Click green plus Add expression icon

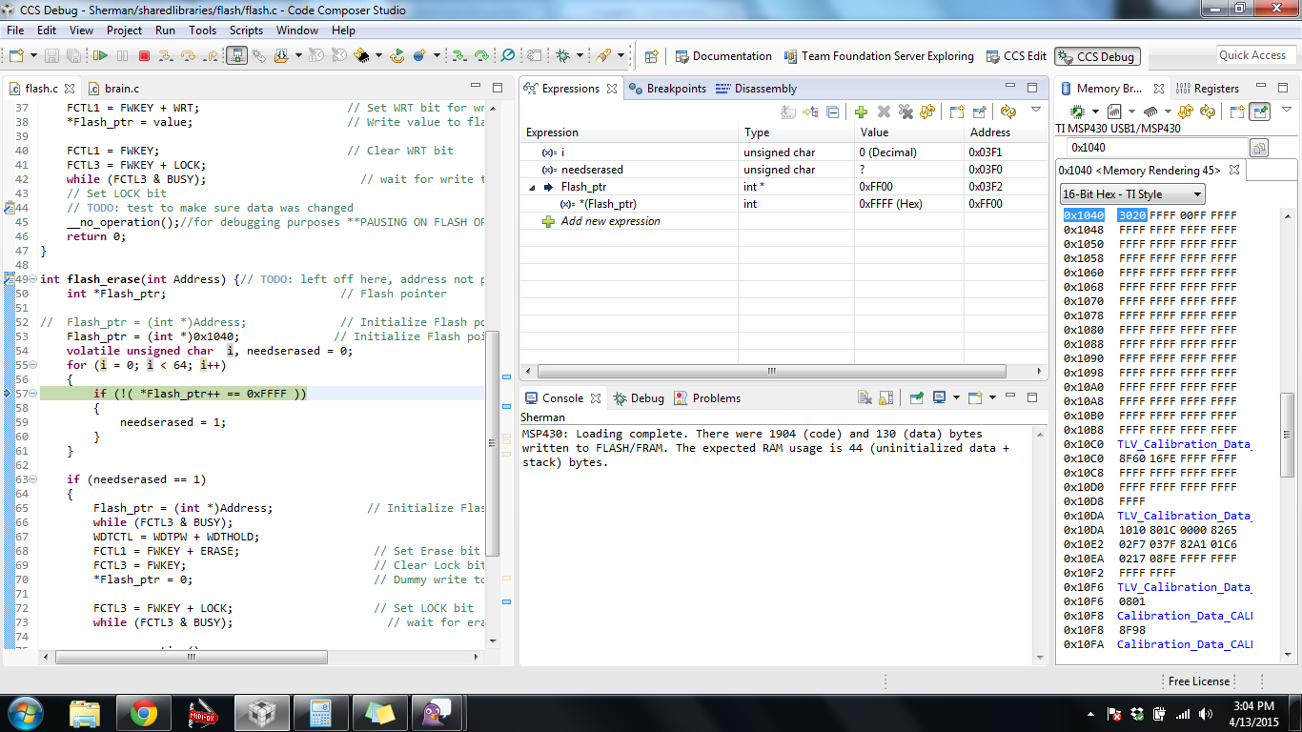coord(861,112)
